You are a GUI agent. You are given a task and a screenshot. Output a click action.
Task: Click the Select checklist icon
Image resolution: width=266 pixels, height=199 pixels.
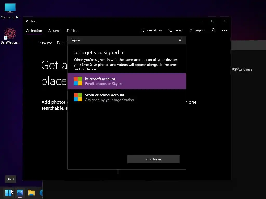coord(170,30)
